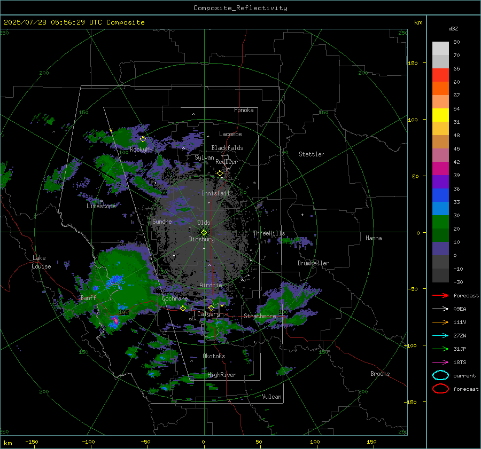Click the Limestone label

point(101,206)
